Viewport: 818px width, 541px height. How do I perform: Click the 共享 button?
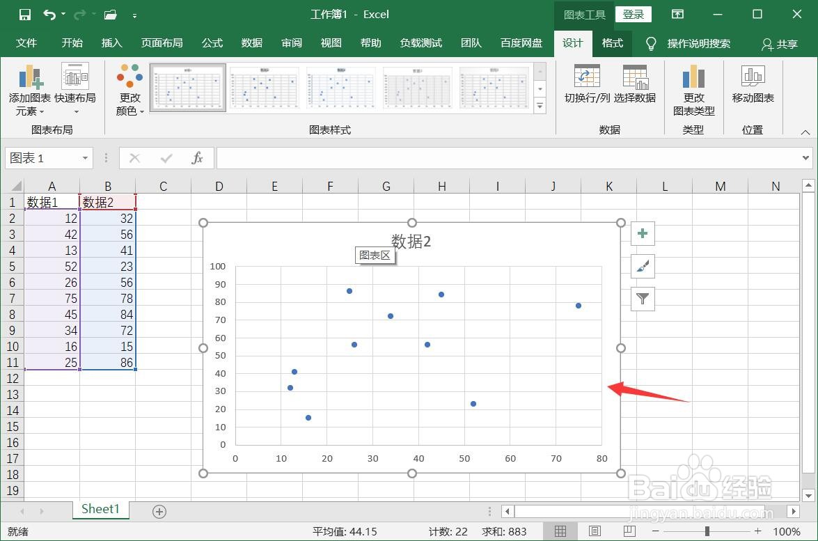click(780, 43)
